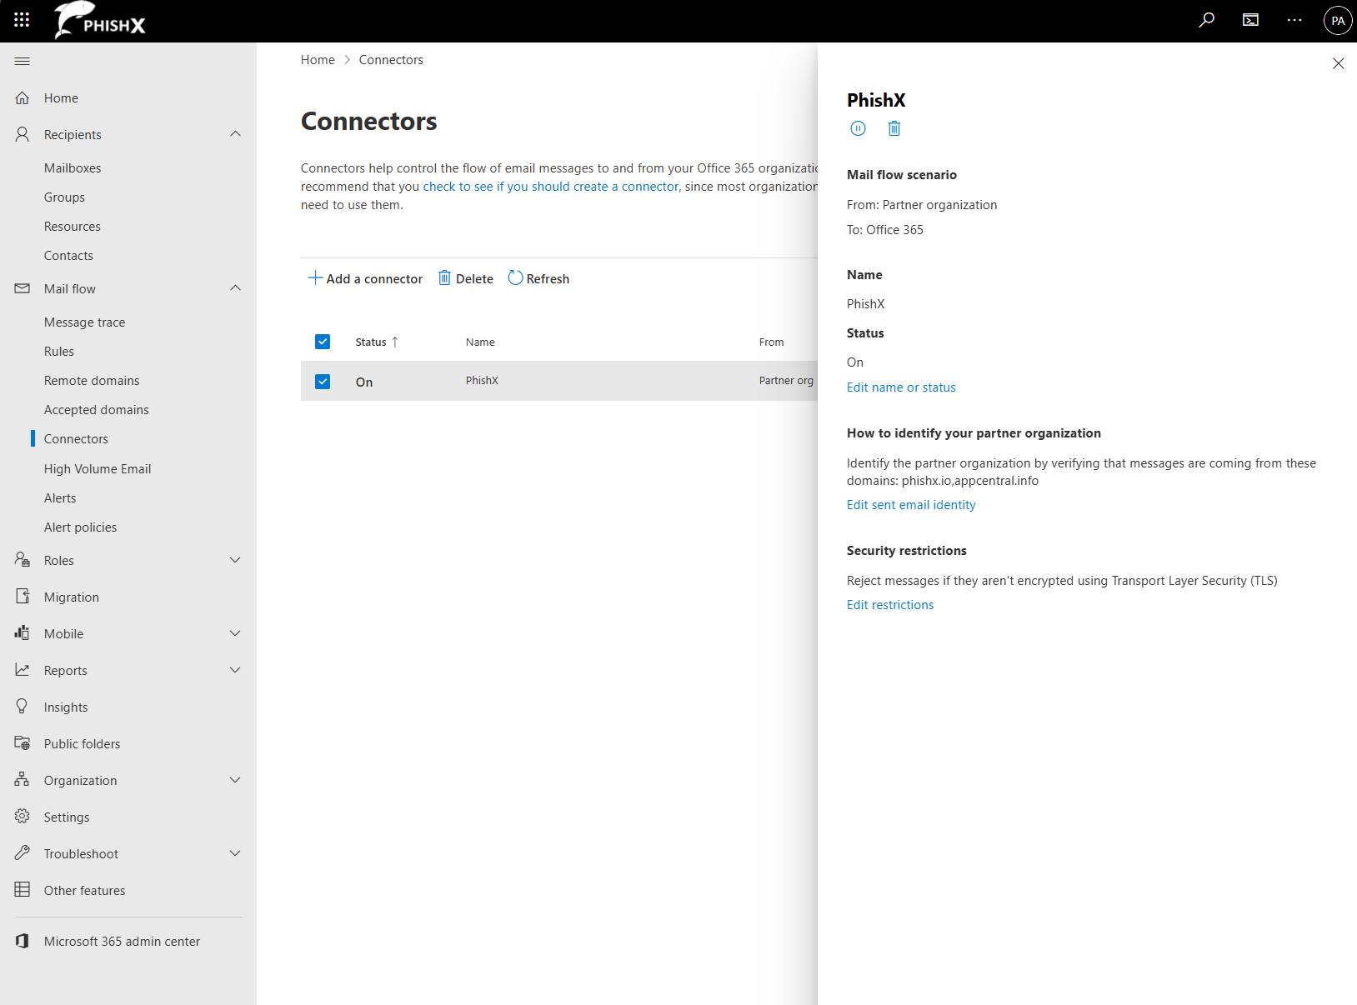Close the PhishX details panel
Image resolution: width=1357 pixels, height=1005 pixels.
[x=1338, y=63]
